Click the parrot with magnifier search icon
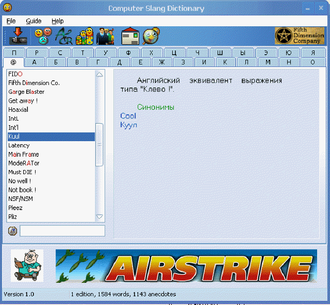The width and height of the screenshot is (330, 305). pos(151,36)
